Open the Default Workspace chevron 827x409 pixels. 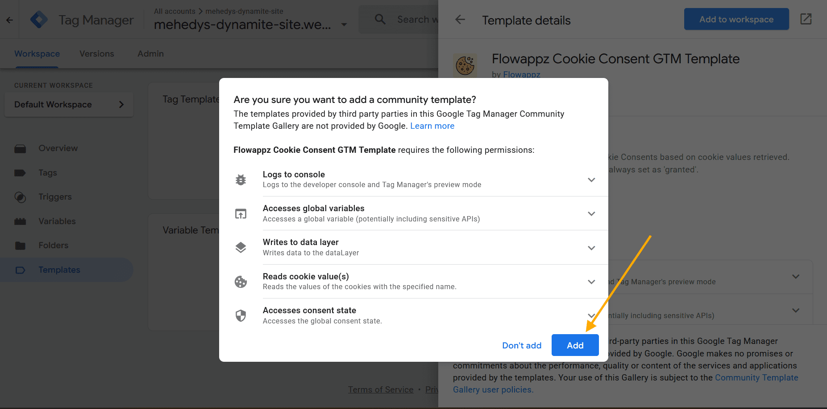pyautogui.click(x=121, y=104)
